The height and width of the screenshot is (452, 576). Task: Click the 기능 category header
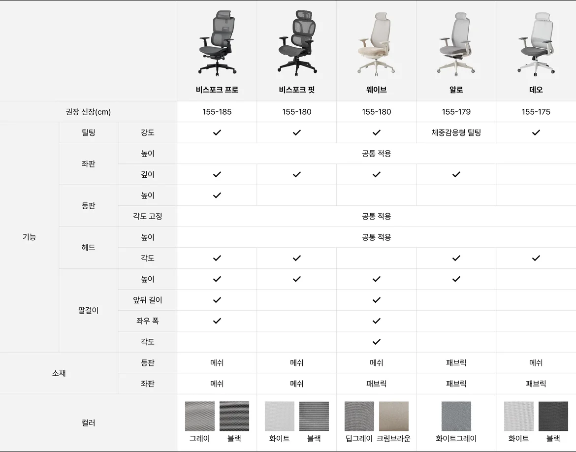tap(30, 237)
